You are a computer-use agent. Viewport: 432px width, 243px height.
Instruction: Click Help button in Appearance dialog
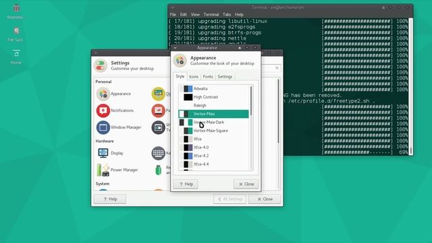click(186, 184)
